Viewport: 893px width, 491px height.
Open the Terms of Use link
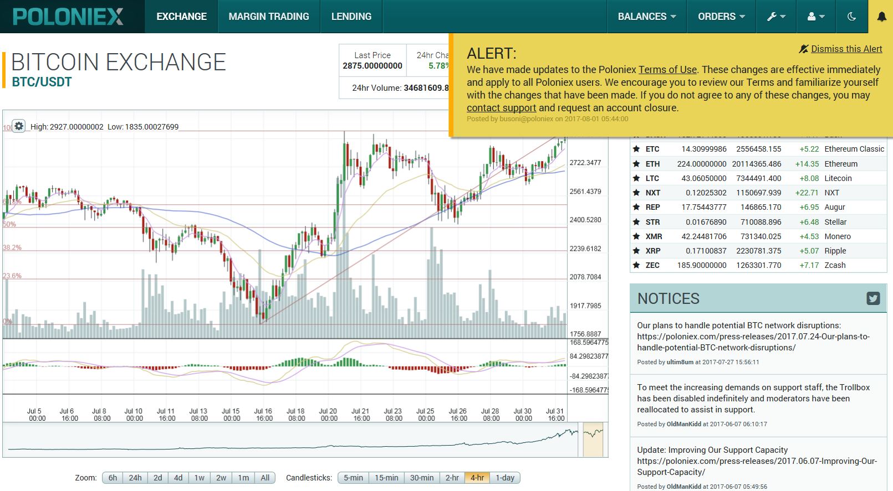(x=667, y=70)
